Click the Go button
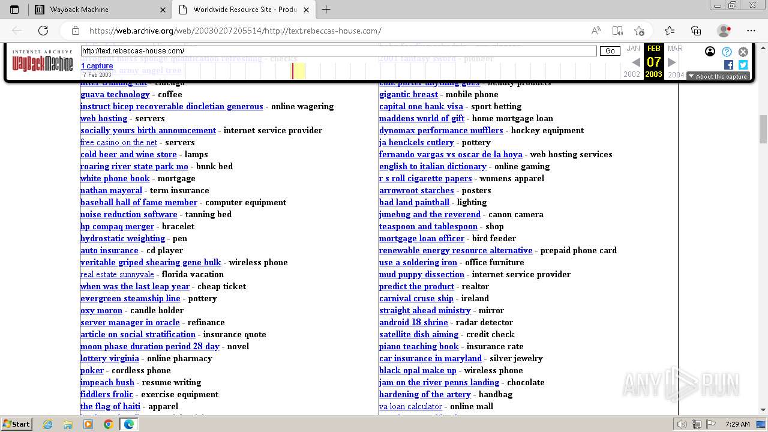Viewport: 768px width, 432px height. 610,51
